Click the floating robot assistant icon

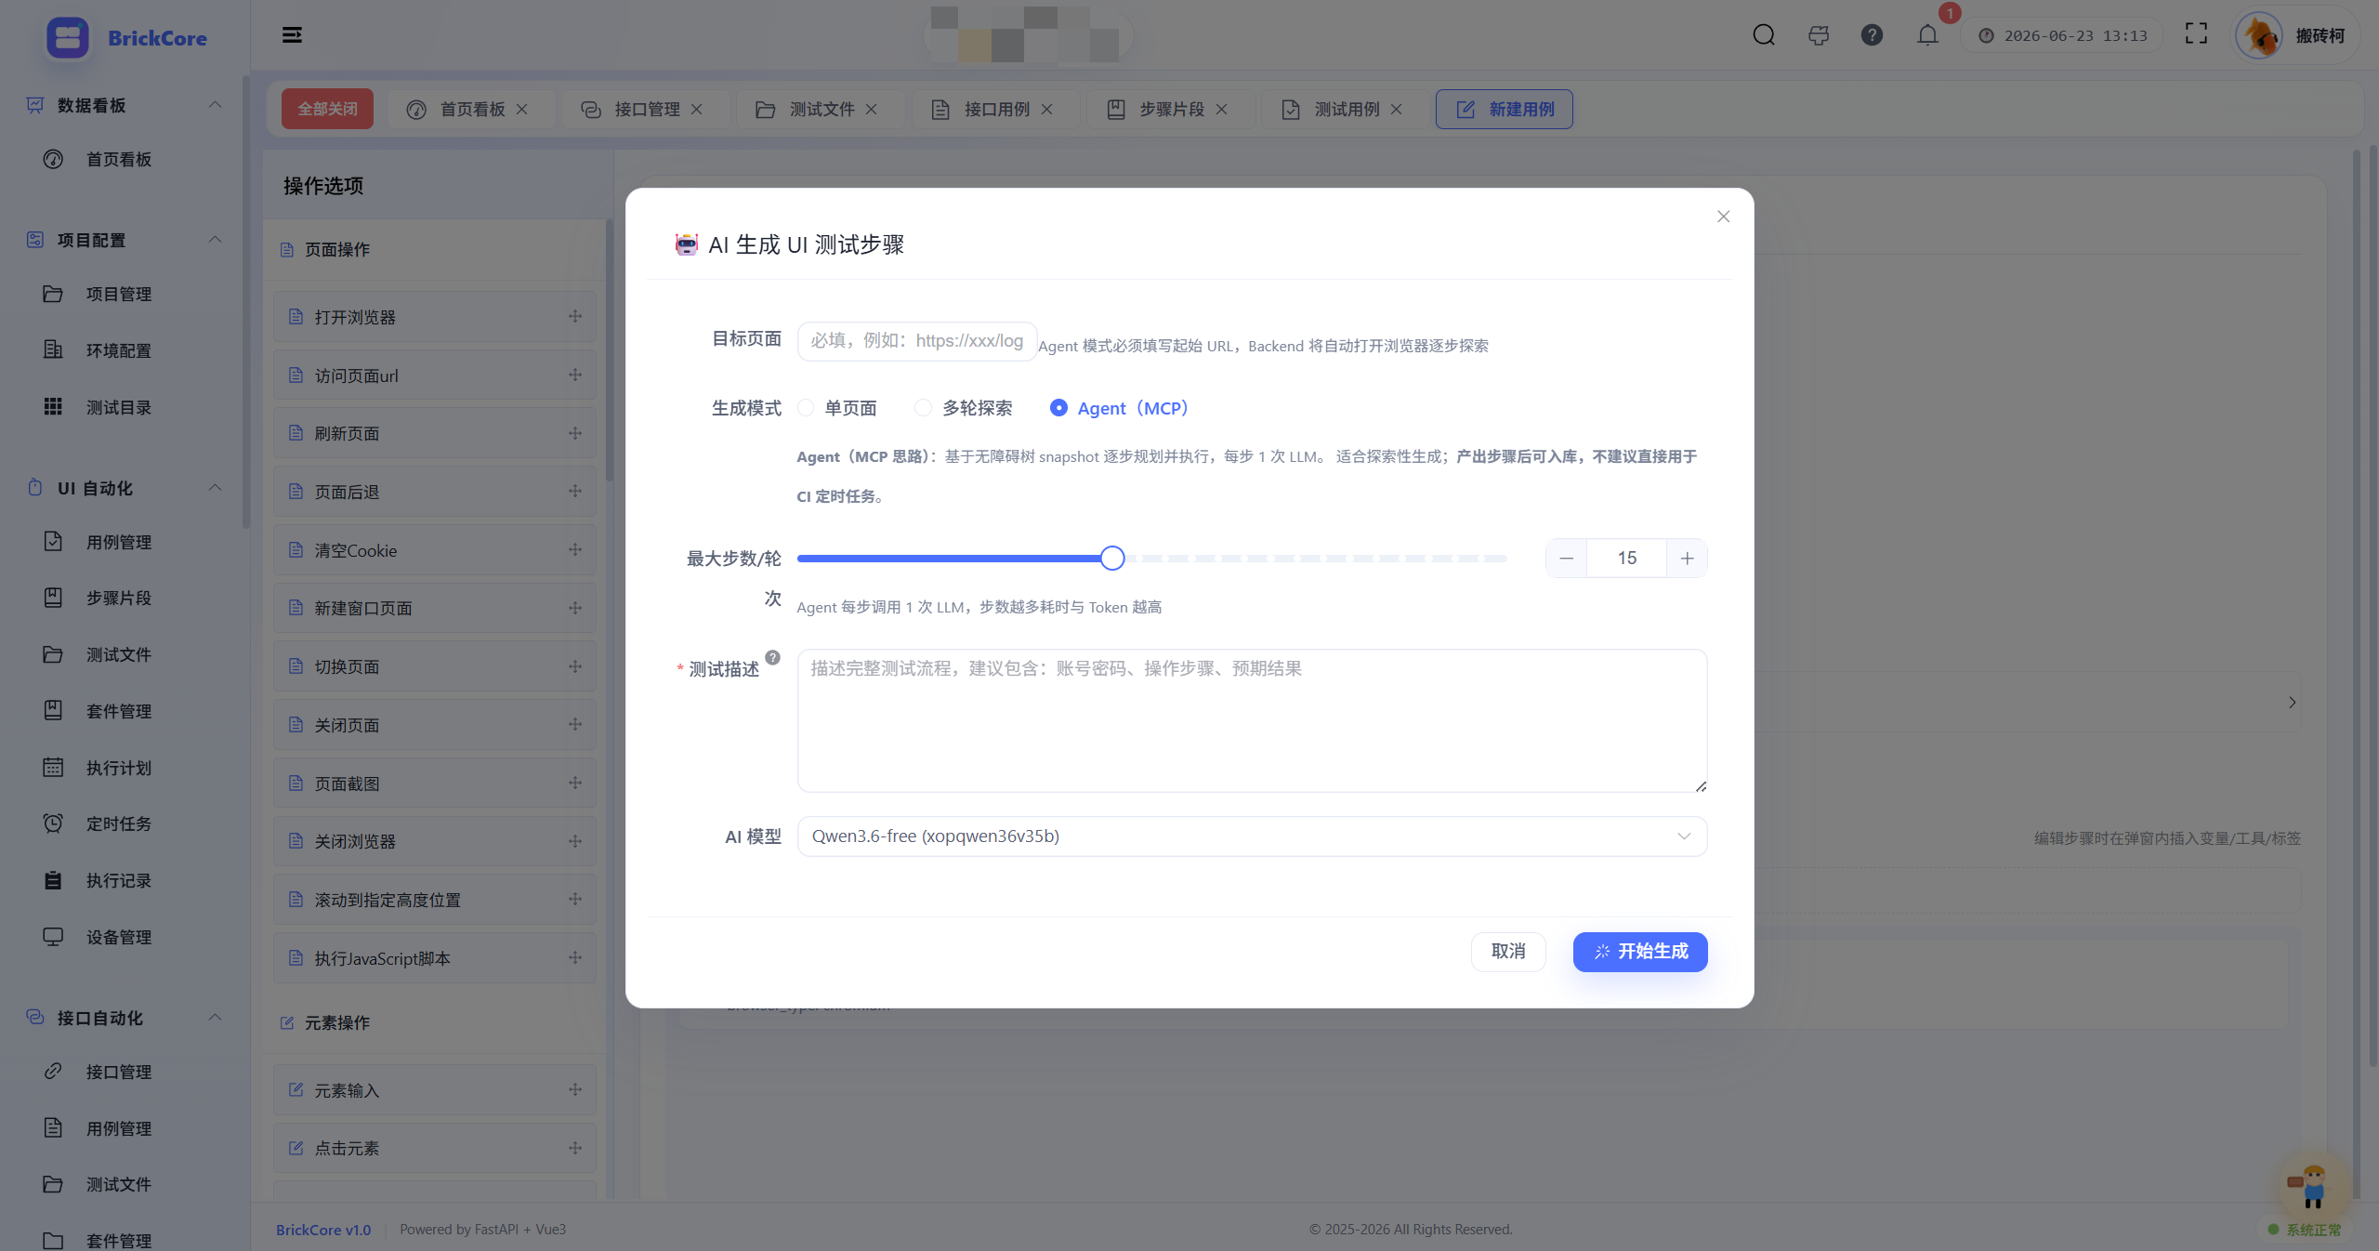pos(2311,1185)
